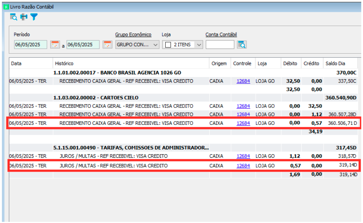Click the Conta Contábil search icon
363x223 pixels.
pos(242,45)
